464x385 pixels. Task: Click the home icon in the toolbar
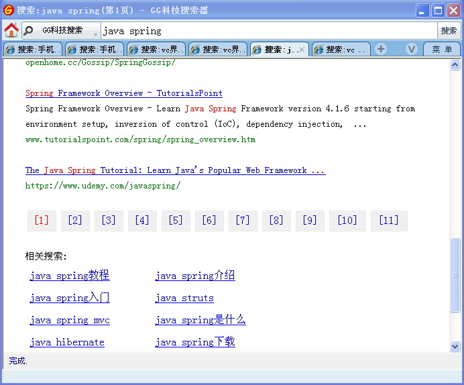(x=11, y=31)
